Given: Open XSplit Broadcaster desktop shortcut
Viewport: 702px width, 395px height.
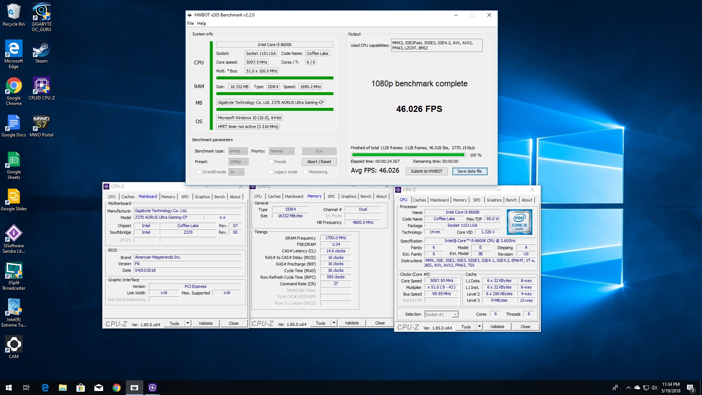Looking at the screenshot, I should [x=14, y=276].
